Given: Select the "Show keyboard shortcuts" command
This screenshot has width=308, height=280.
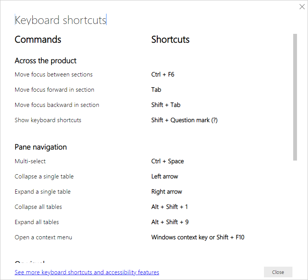Looking at the screenshot, I should (48, 120).
